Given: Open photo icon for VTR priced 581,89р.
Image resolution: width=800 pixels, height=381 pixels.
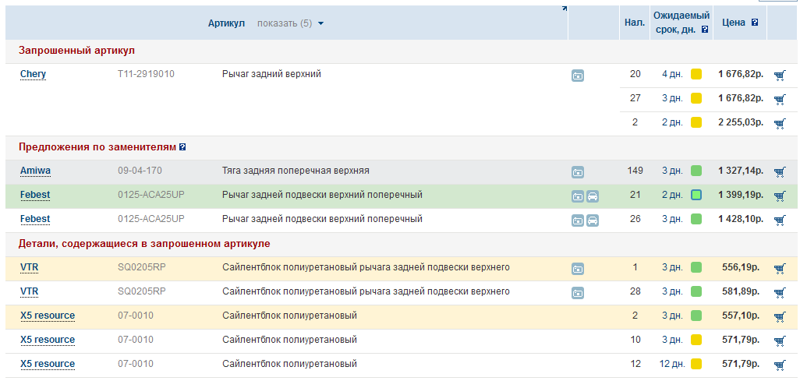Looking at the screenshot, I should pyautogui.click(x=578, y=293).
